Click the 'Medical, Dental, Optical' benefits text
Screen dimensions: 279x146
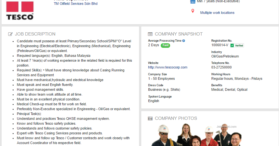[229, 89]
